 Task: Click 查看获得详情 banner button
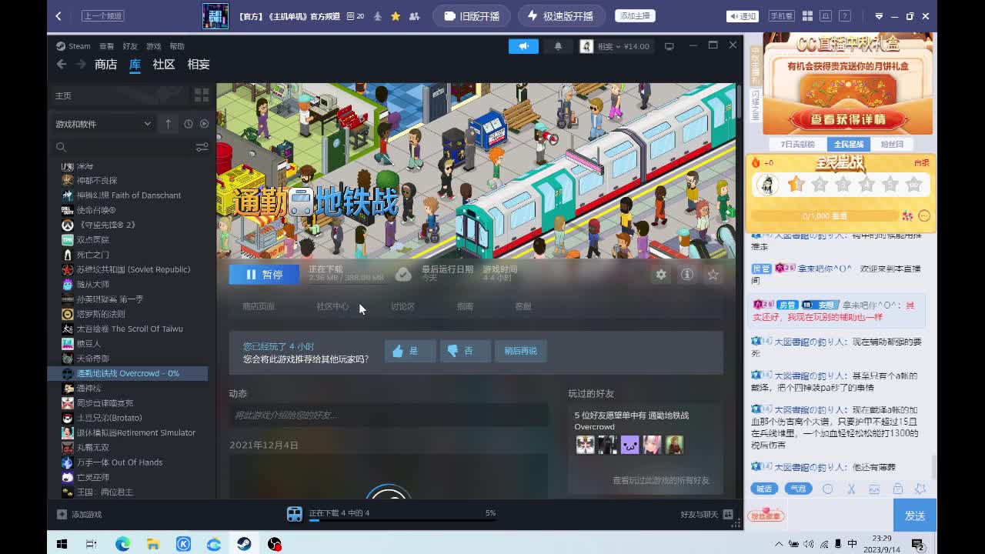pyautogui.click(x=848, y=119)
